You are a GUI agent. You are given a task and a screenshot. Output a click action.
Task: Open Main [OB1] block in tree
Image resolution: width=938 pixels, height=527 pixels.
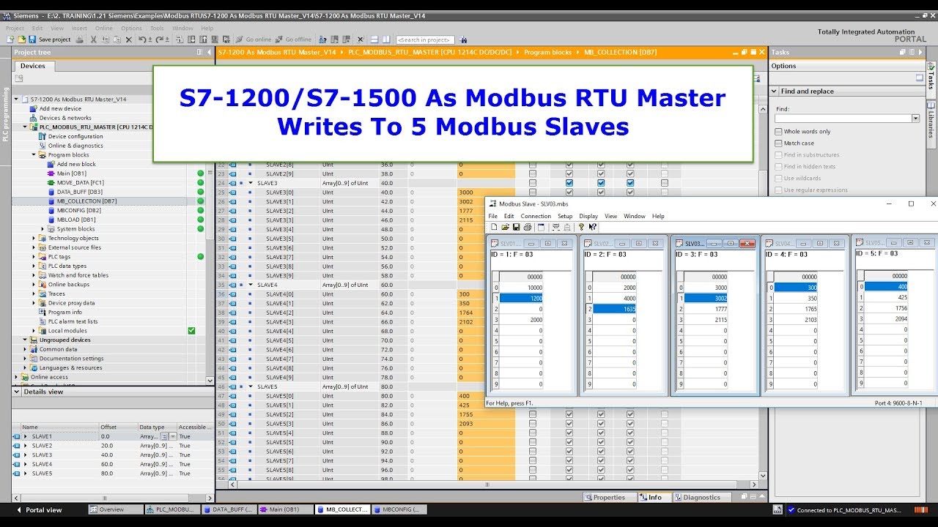pos(71,173)
